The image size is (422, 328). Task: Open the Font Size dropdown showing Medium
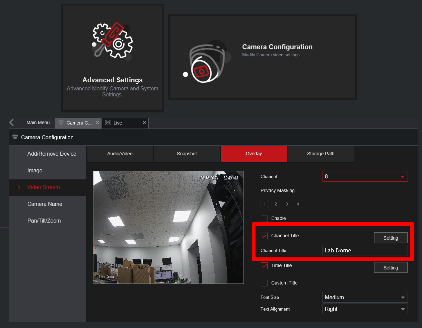(x=365, y=297)
